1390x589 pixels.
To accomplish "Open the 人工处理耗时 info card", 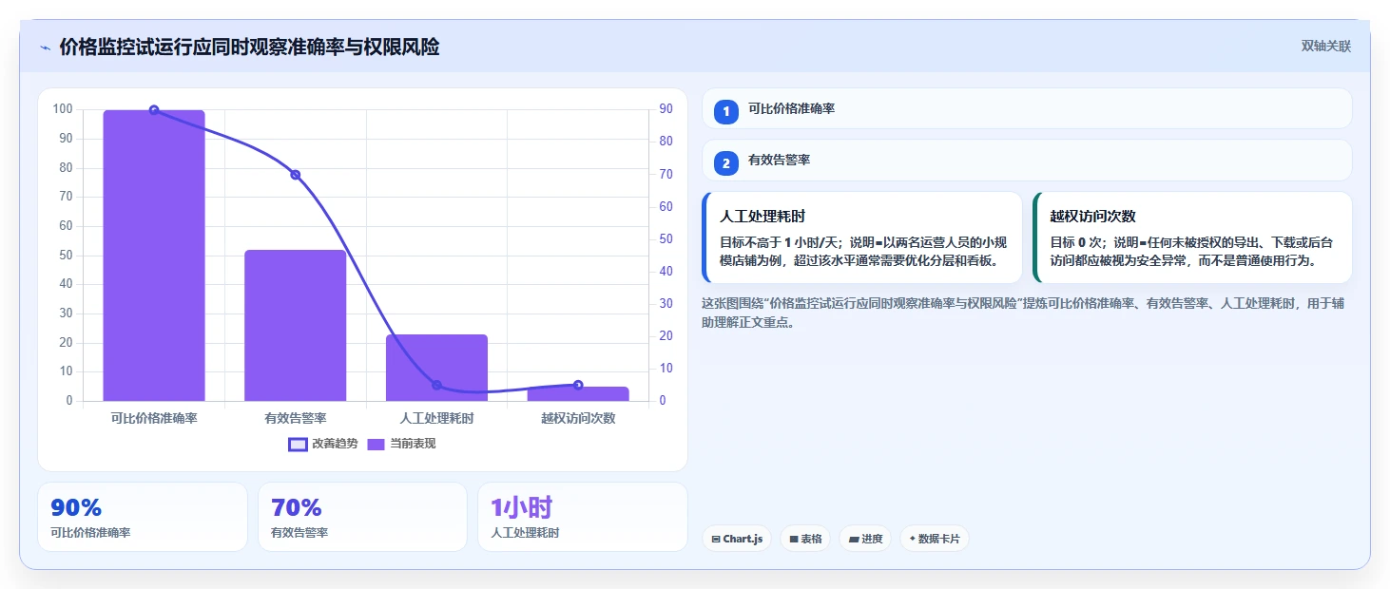I will [x=862, y=237].
